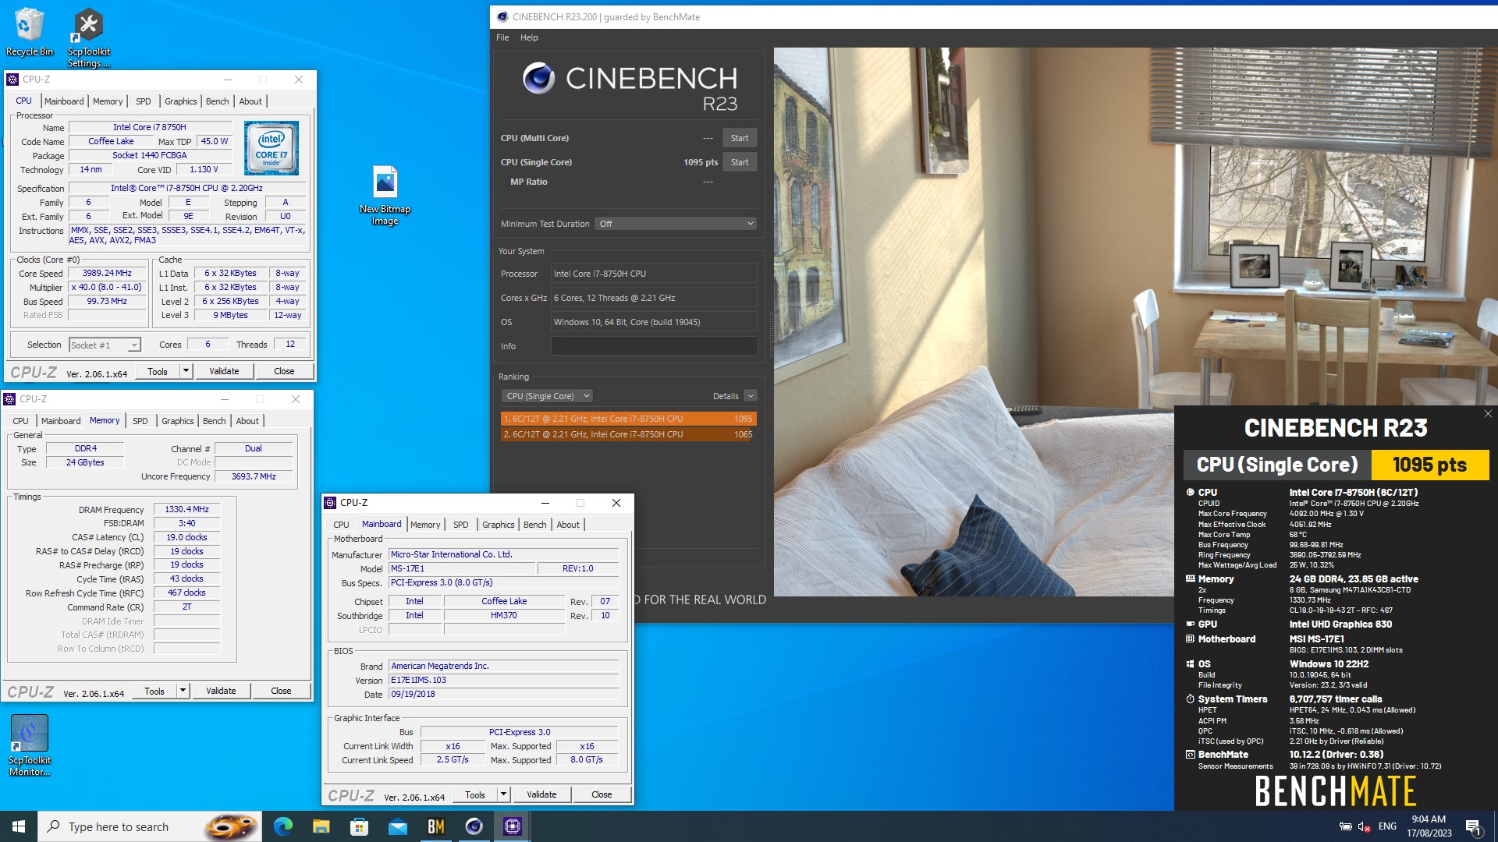Close the BenchMate result overlay
The height and width of the screenshot is (842, 1498).
coord(1488,414)
